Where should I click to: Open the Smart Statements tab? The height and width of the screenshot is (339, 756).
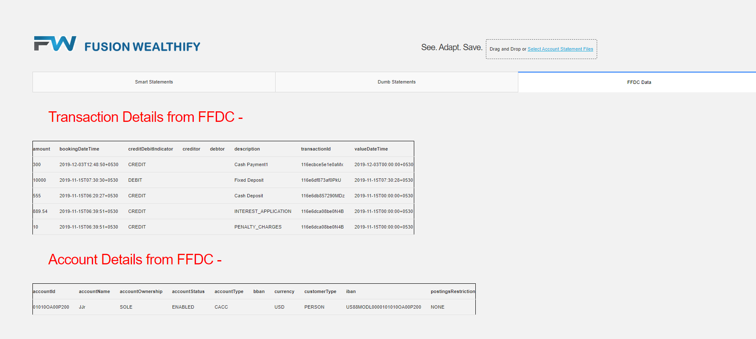(x=154, y=82)
